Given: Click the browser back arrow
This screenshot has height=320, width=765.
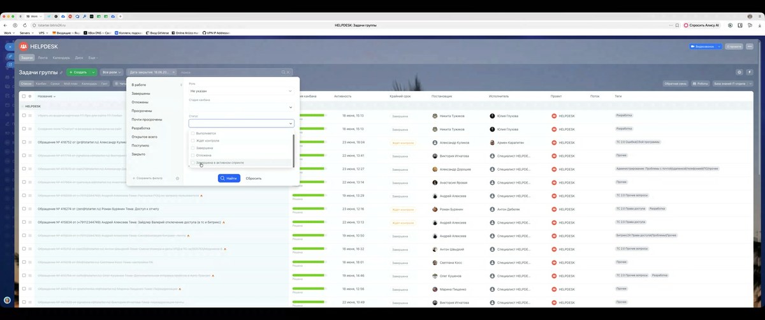Looking at the screenshot, I should [x=6, y=25].
